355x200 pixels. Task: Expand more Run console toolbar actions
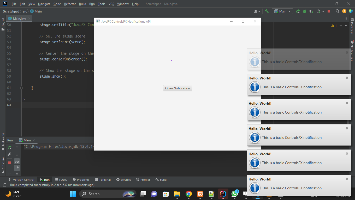tap(17, 174)
